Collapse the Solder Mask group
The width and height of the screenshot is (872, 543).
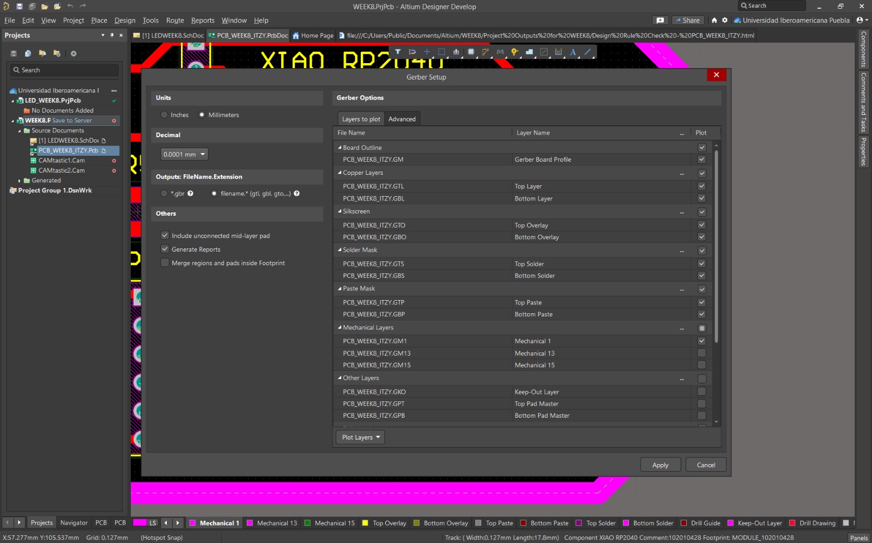click(340, 250)
